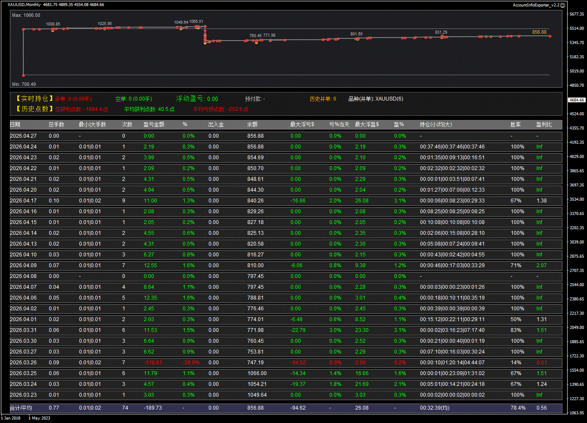Select the current price tag 4684.66
The width and height of the screenshot is (587, 423).
(576, 100)
